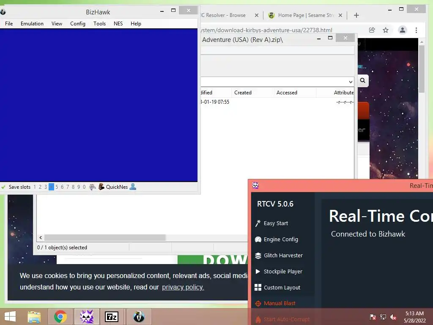Open Stockpile Player in RTCV sidebar

tap(279, 271)
